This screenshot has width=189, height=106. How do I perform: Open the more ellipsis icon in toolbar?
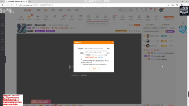tap(156, 17)
